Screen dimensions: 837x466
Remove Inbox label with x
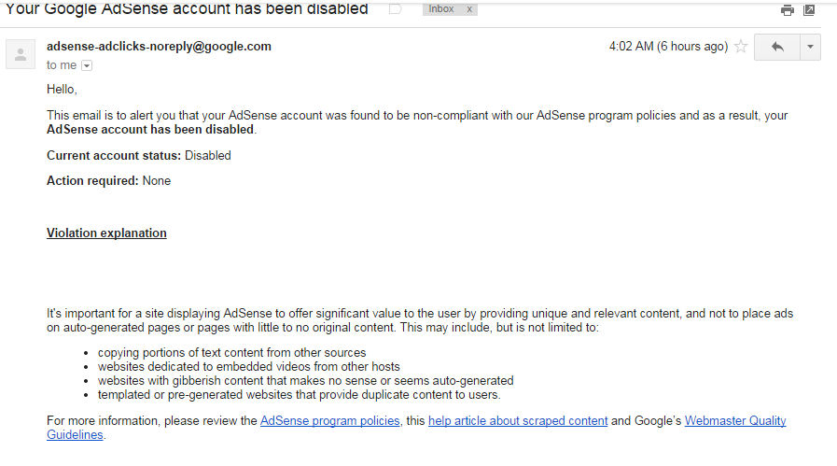(469, 9)
